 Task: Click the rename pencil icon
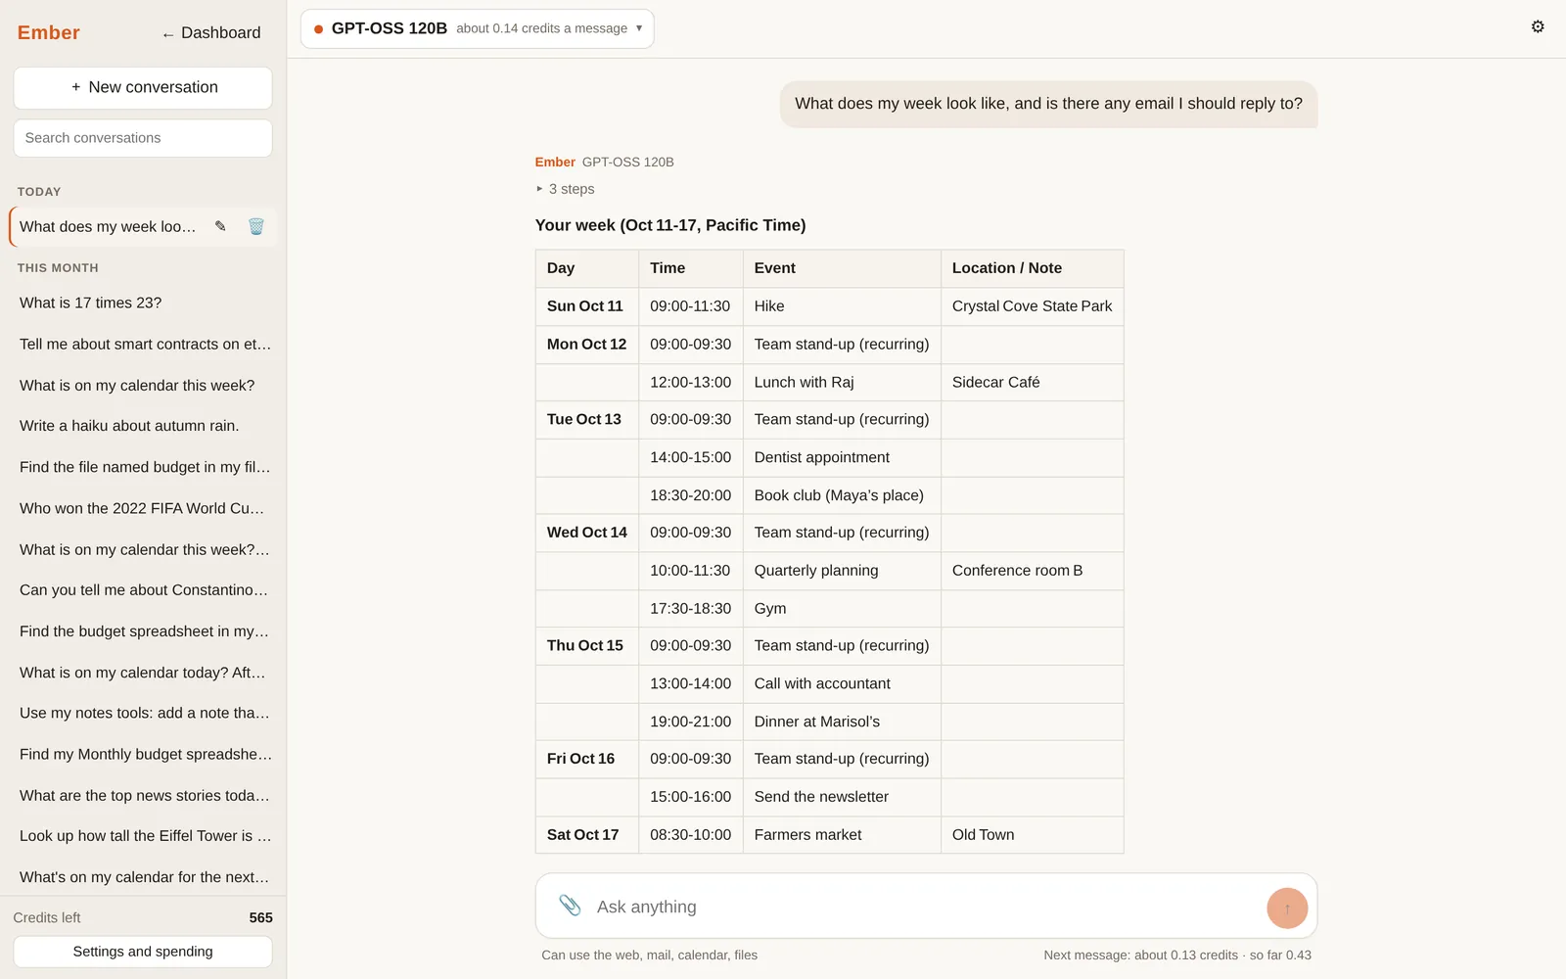tap(220, 226)
